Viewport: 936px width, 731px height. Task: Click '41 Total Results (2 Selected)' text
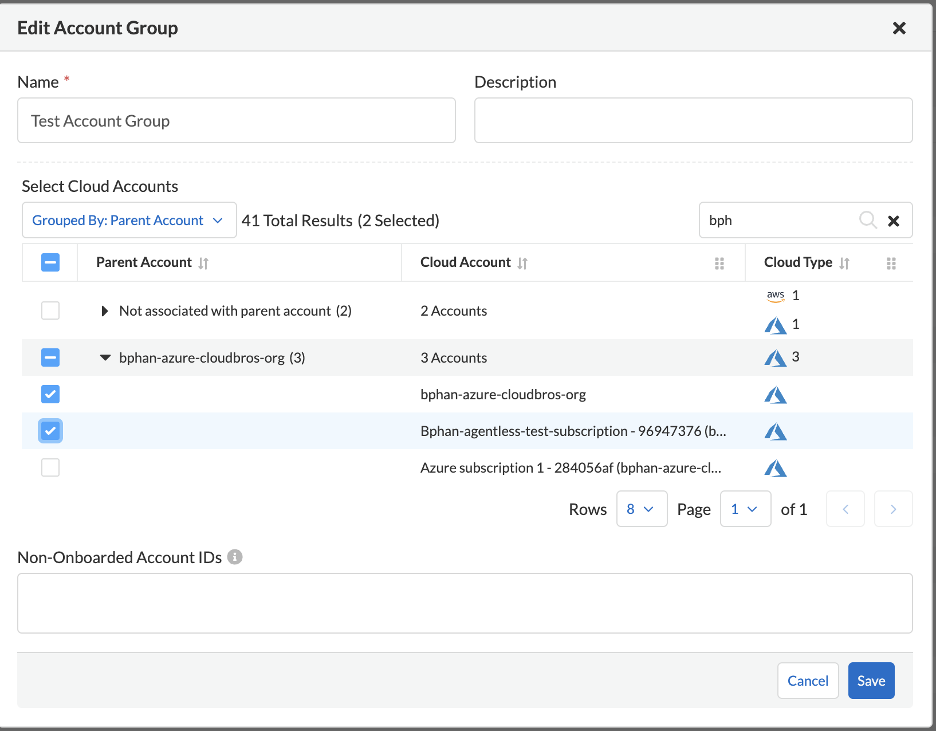340,221
